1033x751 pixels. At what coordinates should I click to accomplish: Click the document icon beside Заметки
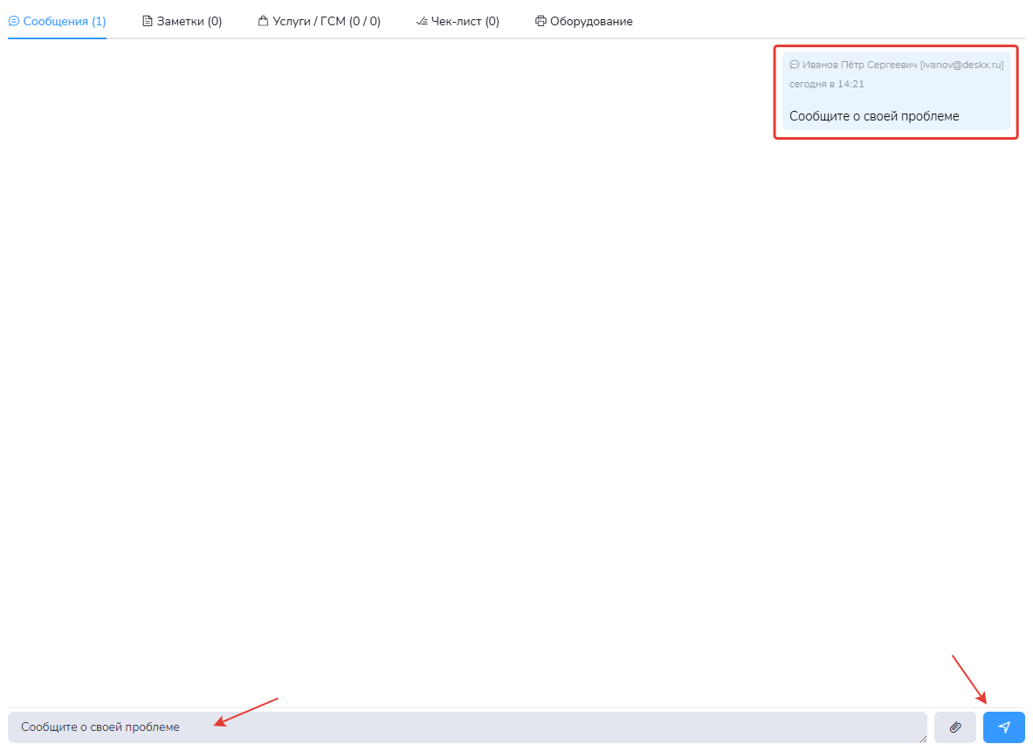(x=148, y=22)
